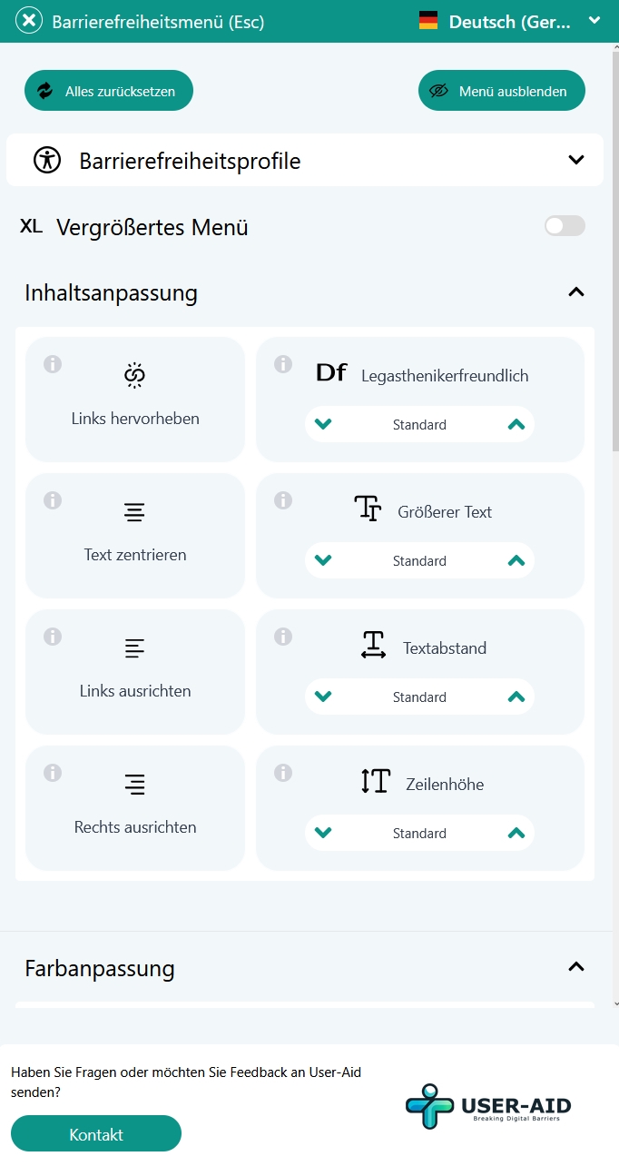Open the Barrierefreiheitsprofile section

tap(575, 159)
